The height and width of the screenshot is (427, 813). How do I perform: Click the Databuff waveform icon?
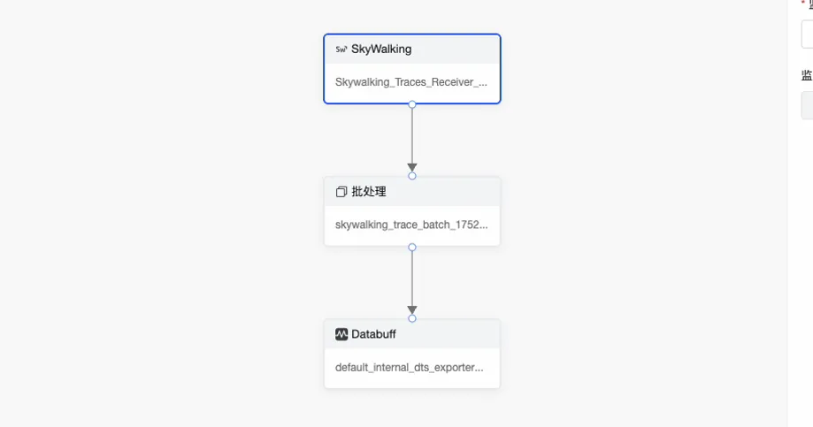(x=341, y=334)
